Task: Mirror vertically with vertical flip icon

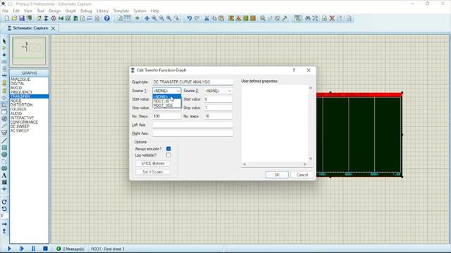Action: point(4,231)
